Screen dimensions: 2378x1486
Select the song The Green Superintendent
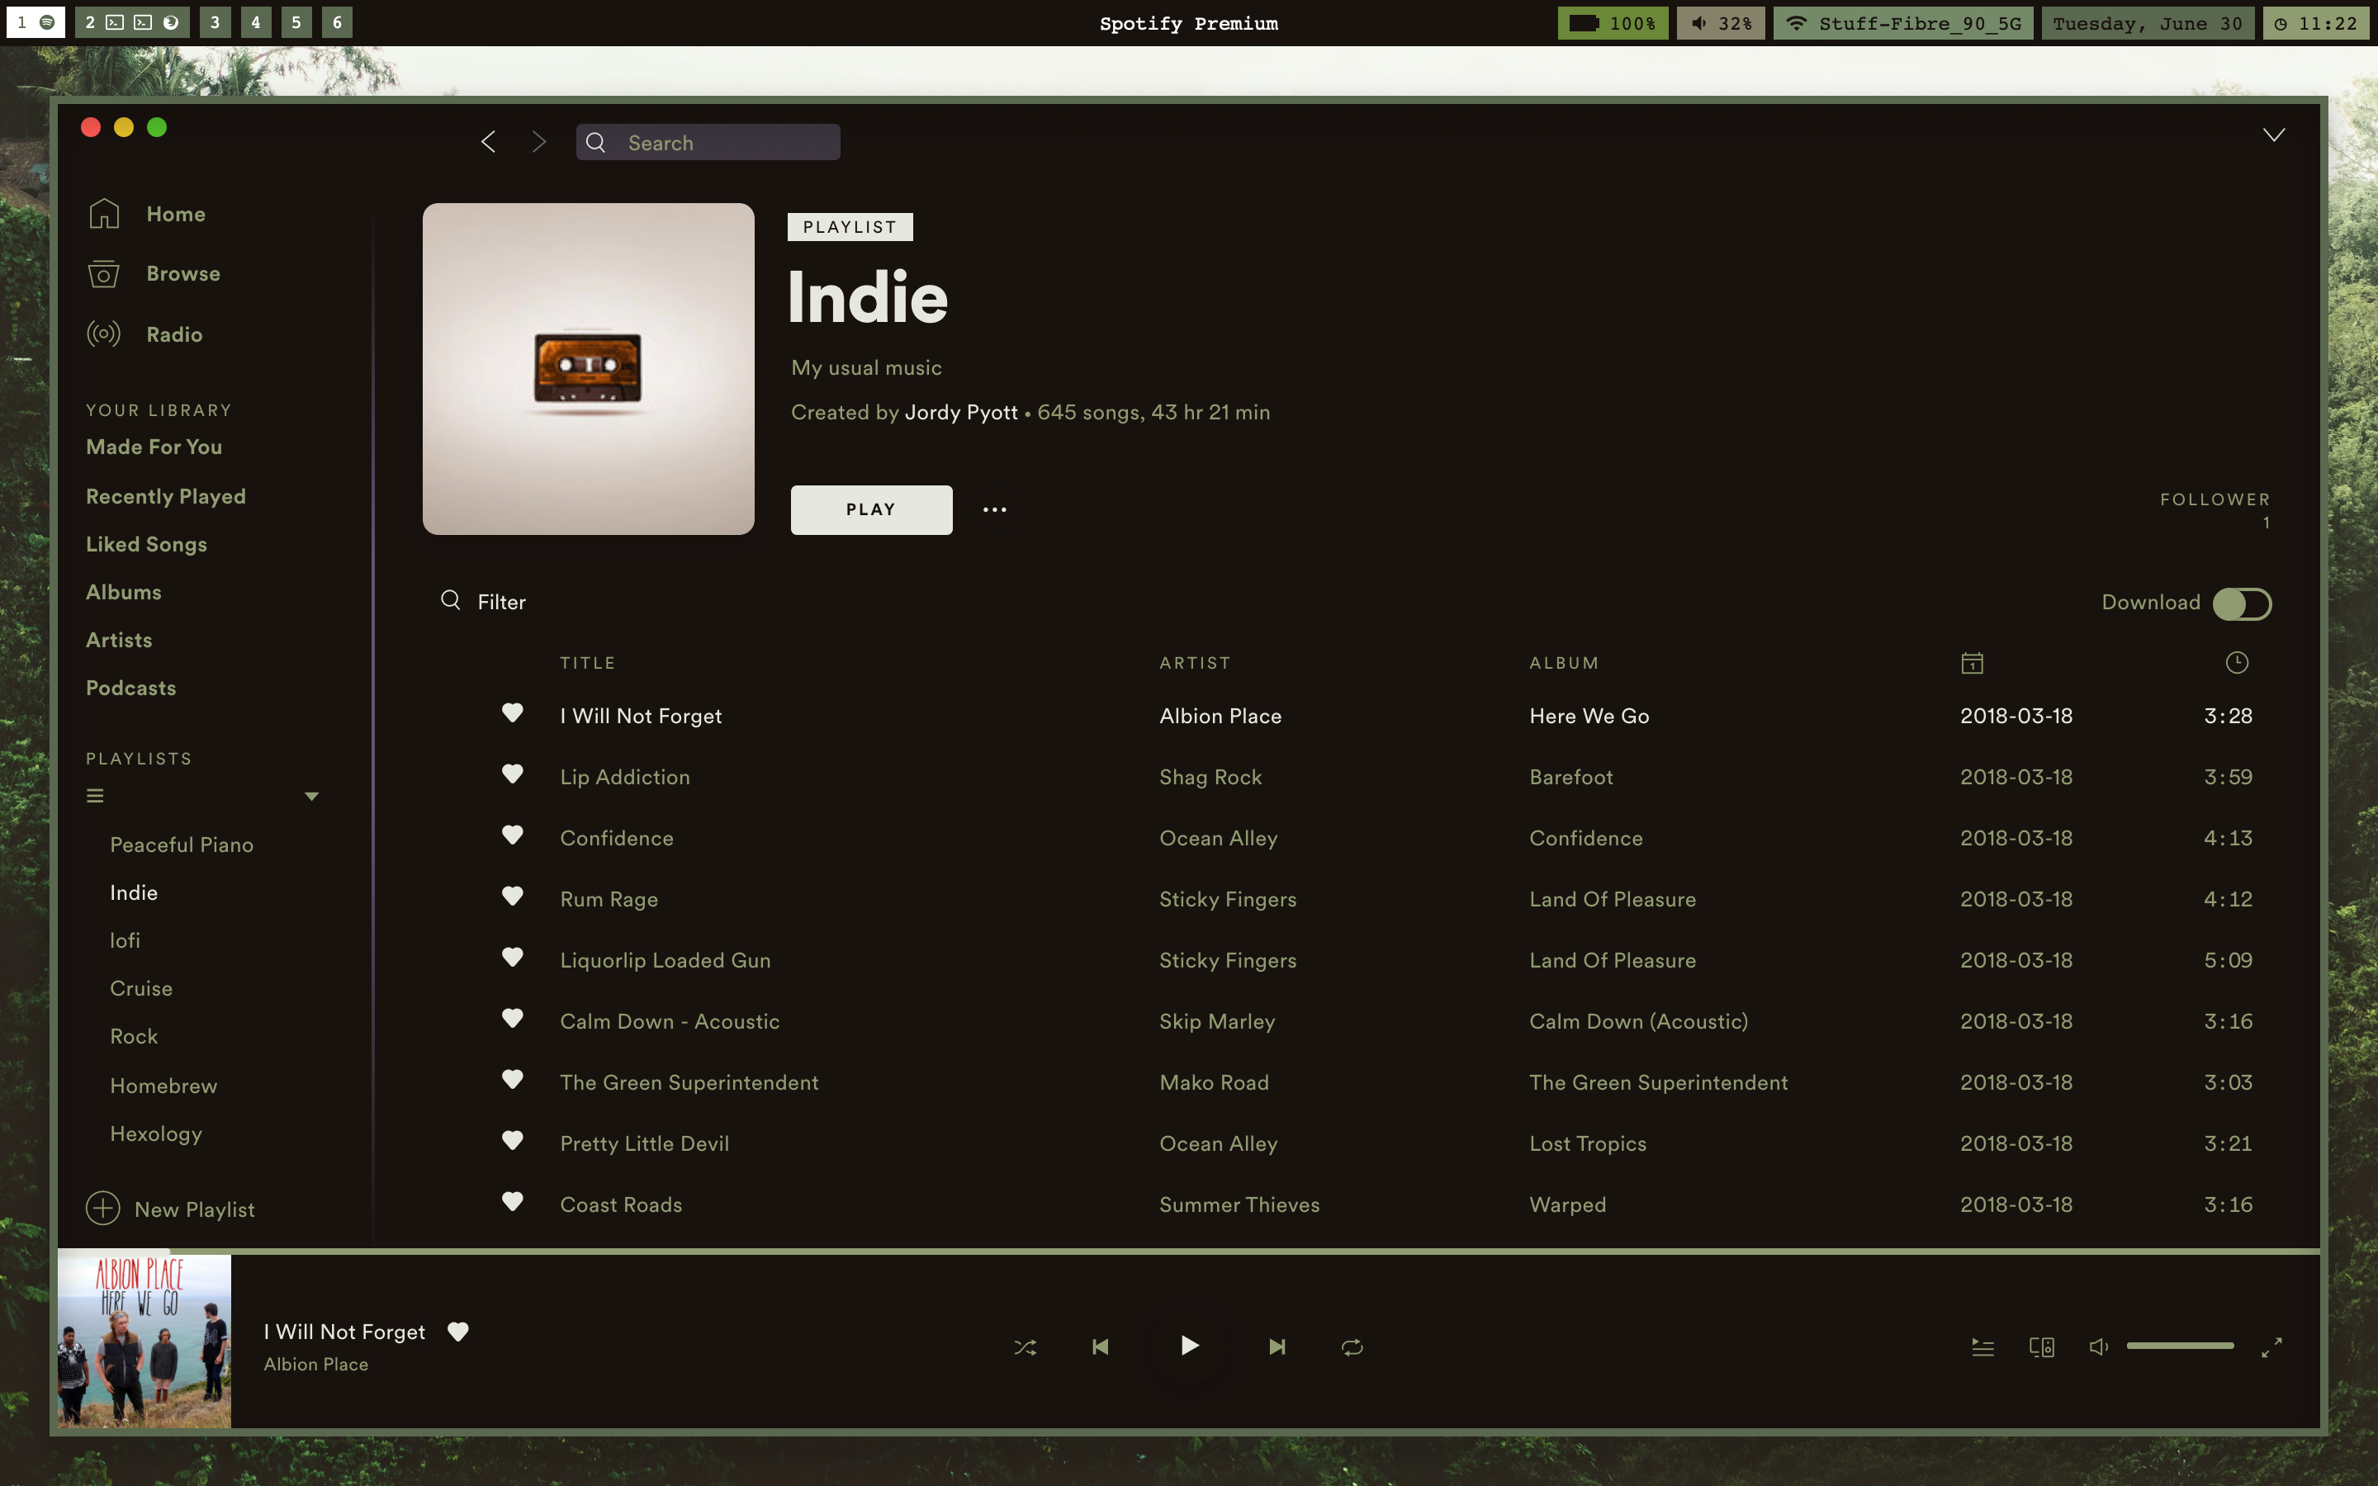tap(689, 1082)
